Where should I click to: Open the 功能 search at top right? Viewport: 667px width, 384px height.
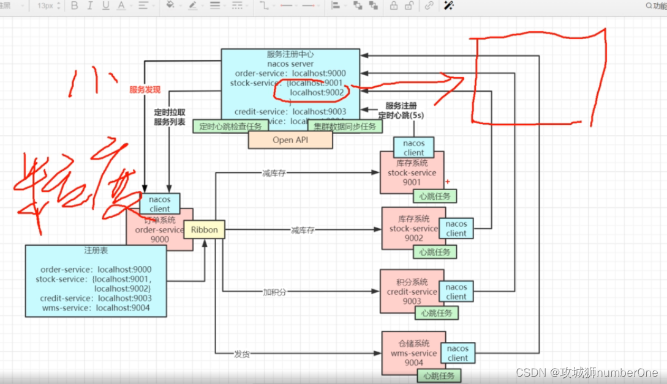pyautogui.click(x=656, y=6)
